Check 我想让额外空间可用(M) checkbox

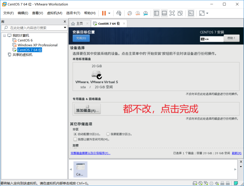coord(75,139)
